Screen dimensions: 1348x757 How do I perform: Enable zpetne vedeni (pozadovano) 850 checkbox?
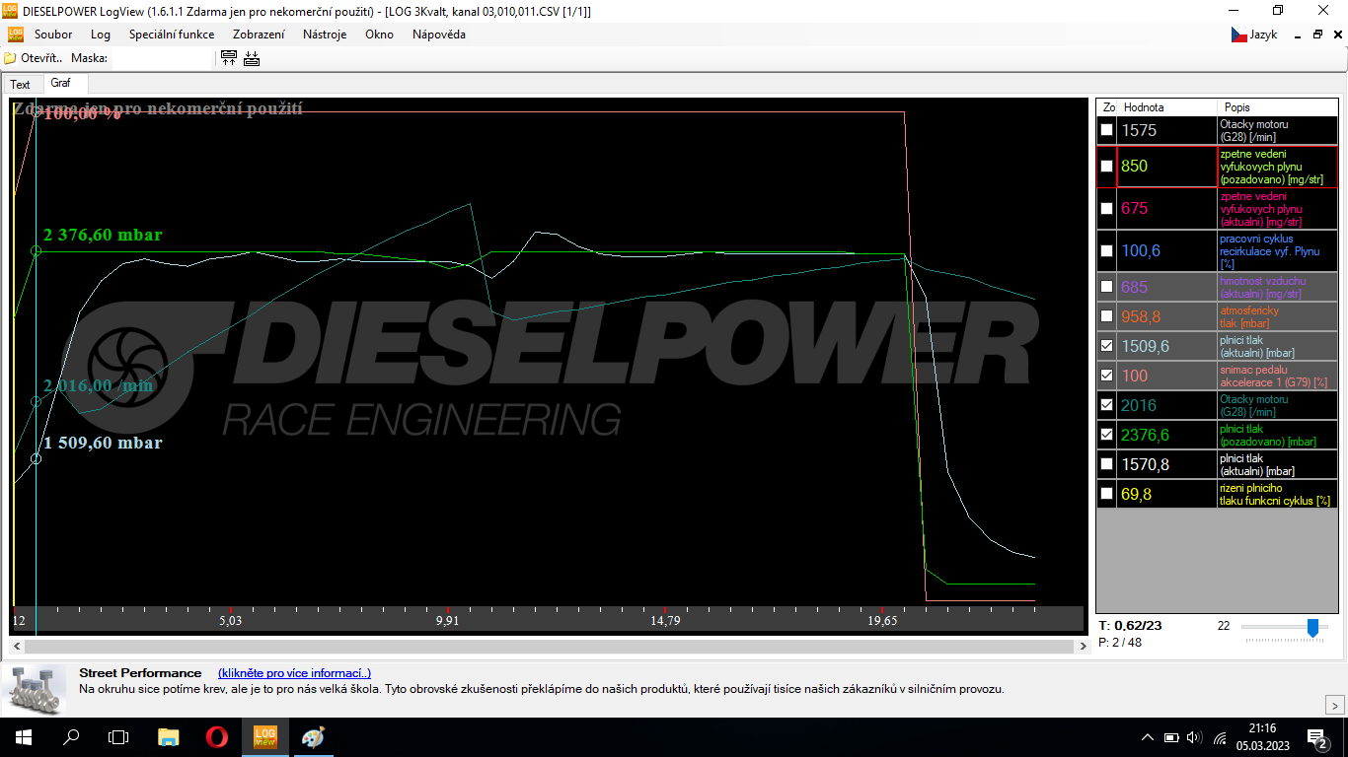[1107, 167]
